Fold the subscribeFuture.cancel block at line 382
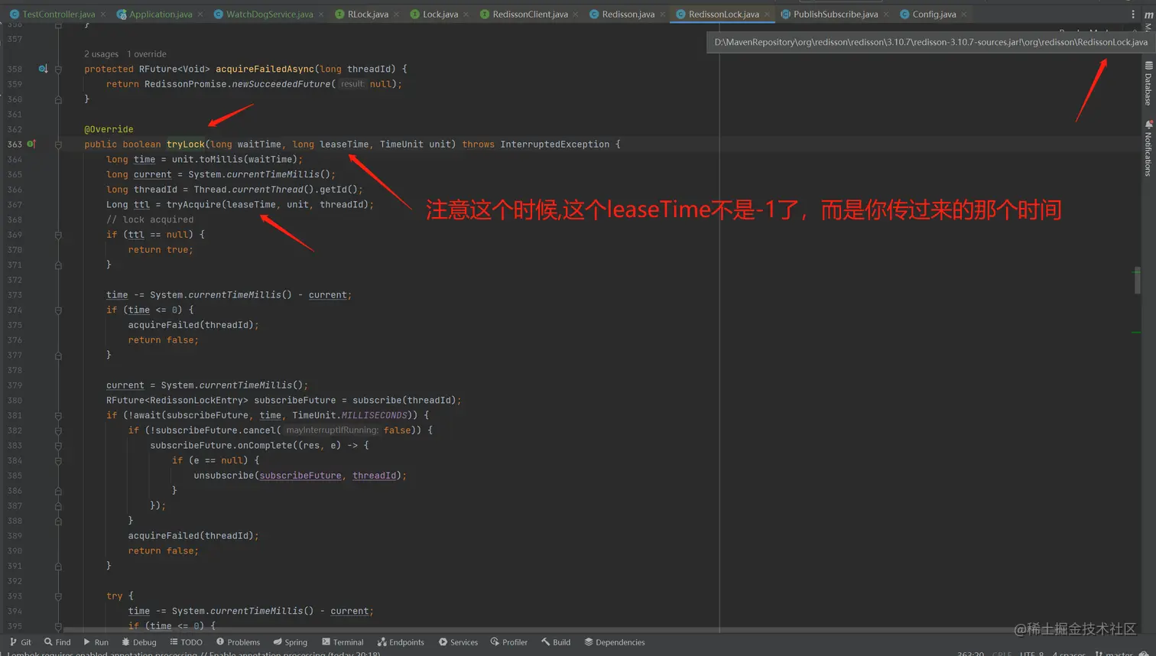The image size is (1156, 656). [58, 430]
